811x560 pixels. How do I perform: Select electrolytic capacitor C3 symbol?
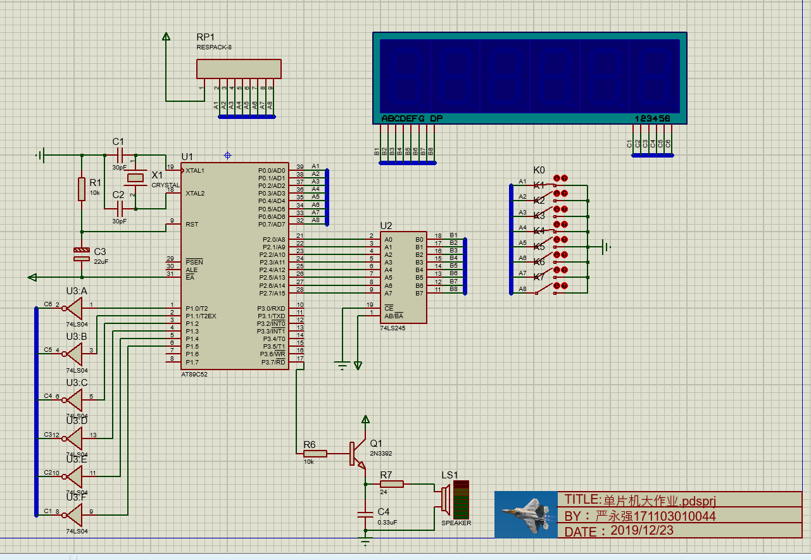pyautogui.click(x=82, y=254)
